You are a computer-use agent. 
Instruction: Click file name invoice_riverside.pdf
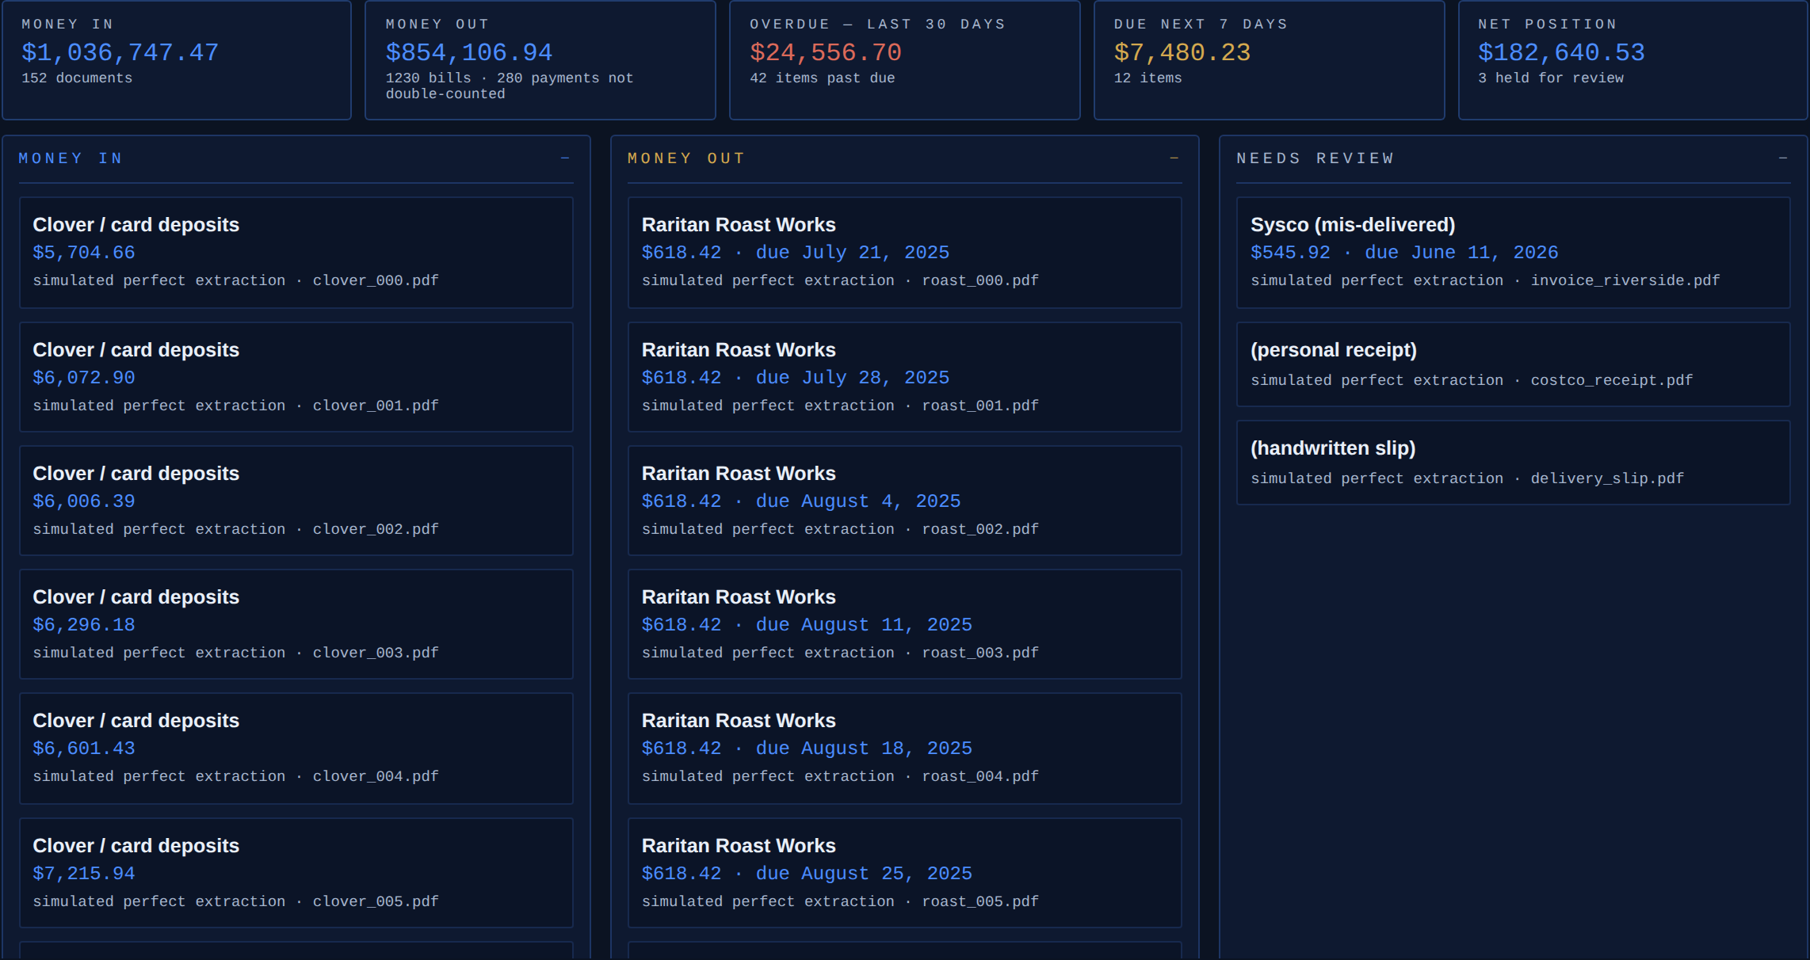click(x=1625, y=280)
